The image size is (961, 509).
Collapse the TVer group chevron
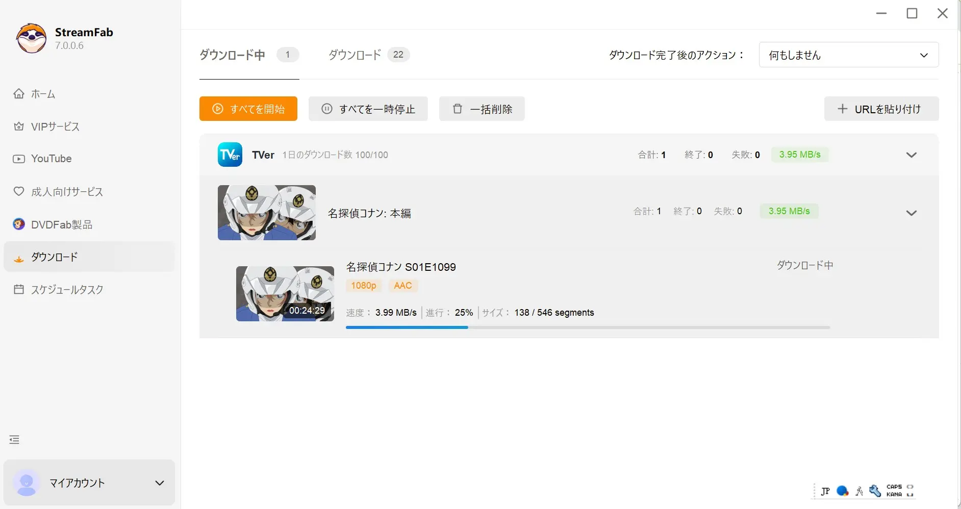[x=912, y=155]
